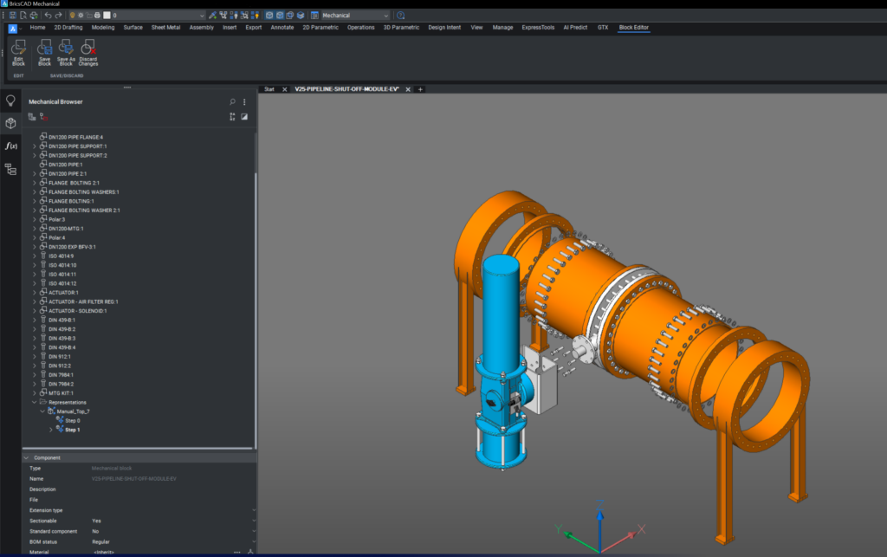Click the Mechanical Browser vertical scrollbar
887x557 pixels.
256,310
